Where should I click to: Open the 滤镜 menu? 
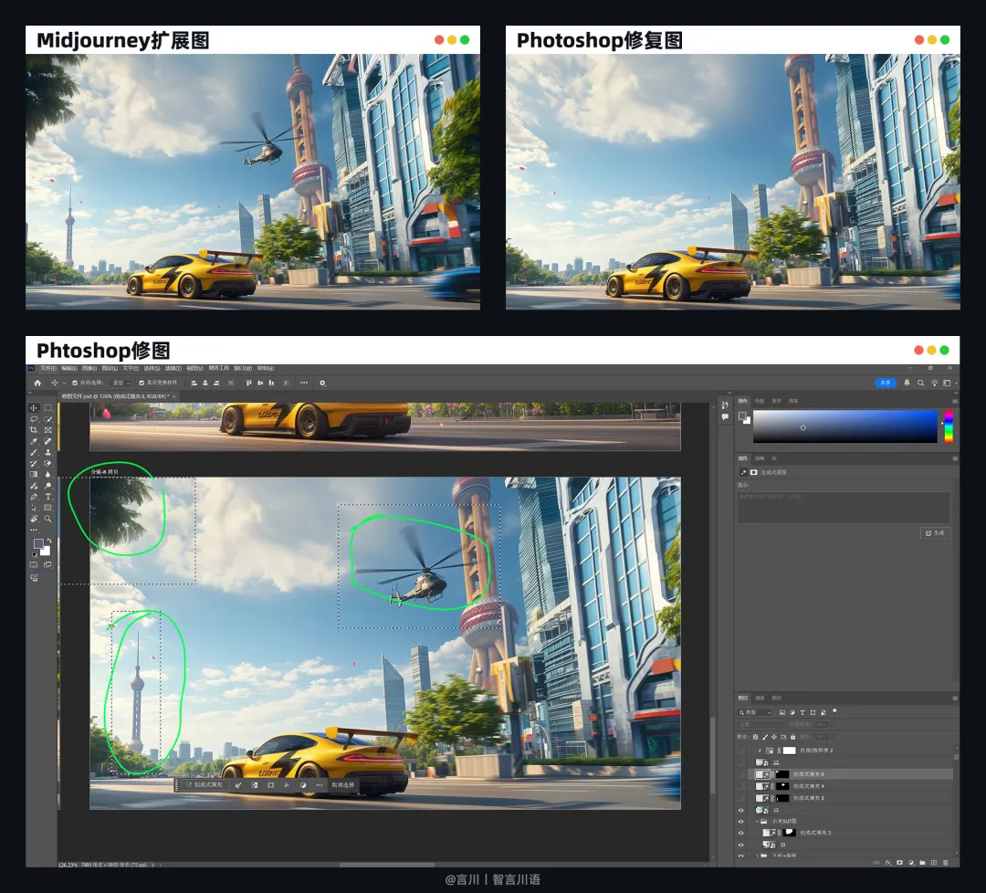tap(173, 368)
